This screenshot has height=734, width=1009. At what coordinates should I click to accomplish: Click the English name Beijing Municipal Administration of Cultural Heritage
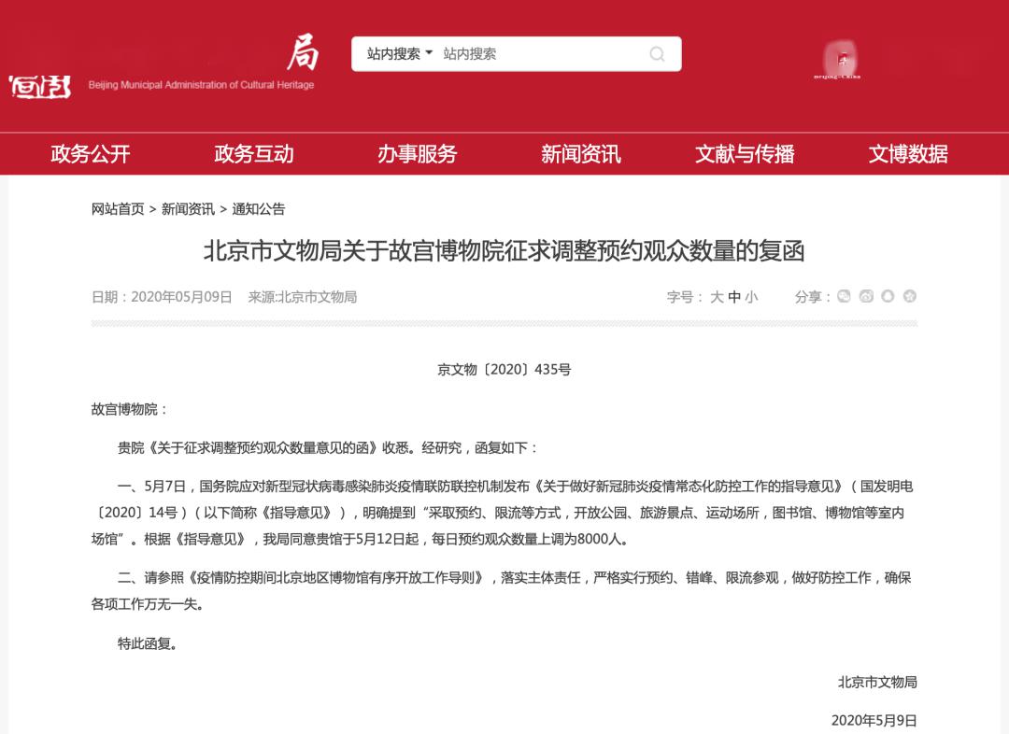pyautogui.click(x=202, y=85)
